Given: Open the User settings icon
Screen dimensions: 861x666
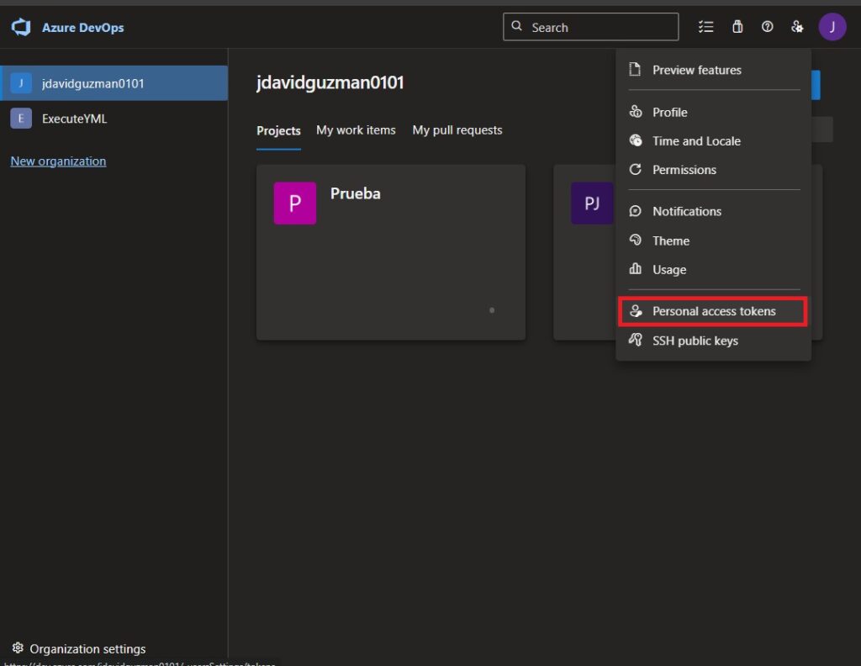Looking at the screenshot, I should [x=797, y=27].
